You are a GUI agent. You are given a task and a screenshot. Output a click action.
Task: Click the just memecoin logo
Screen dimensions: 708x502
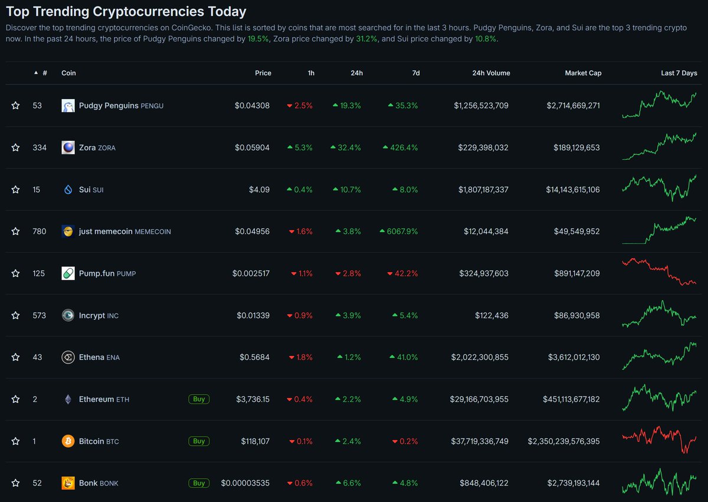point(68,232)
